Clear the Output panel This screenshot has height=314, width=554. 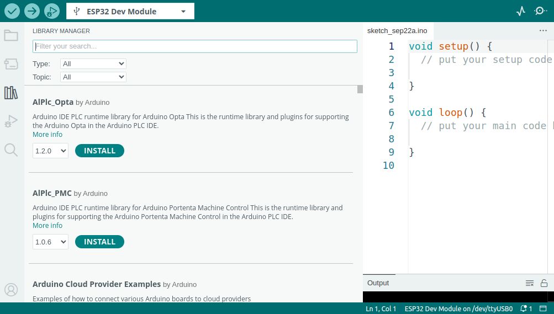point(530,283)
